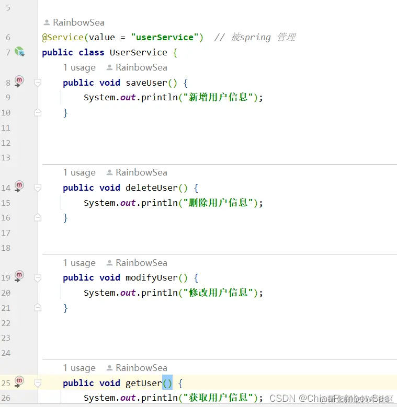Click the RainbowSea author hint above deleteUser
The height and width of the screenshot is (407, 397).
(137, 172)
